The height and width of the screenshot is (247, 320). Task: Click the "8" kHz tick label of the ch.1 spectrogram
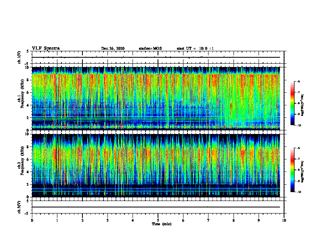click(28, 80)
